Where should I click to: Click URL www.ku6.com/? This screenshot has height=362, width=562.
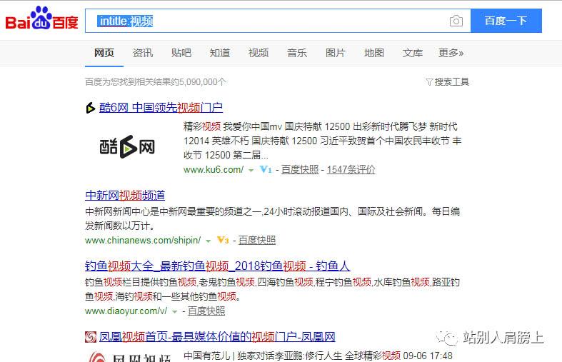coord(214,169)
